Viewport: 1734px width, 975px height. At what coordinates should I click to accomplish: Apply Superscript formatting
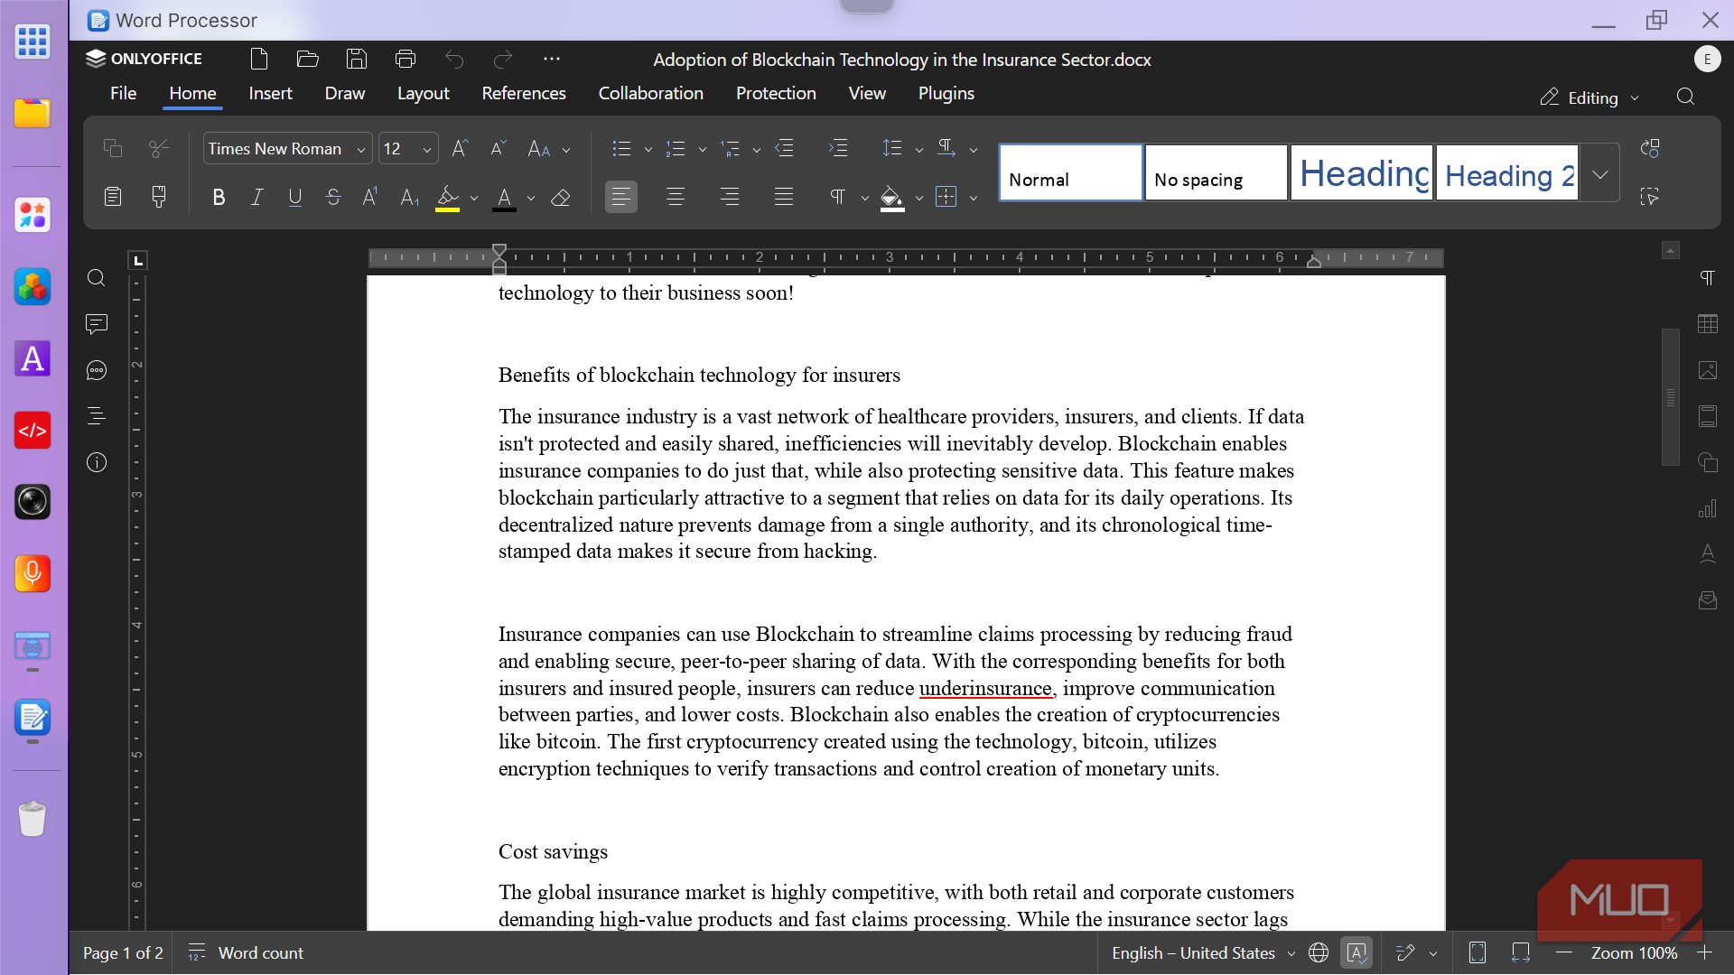370,197
